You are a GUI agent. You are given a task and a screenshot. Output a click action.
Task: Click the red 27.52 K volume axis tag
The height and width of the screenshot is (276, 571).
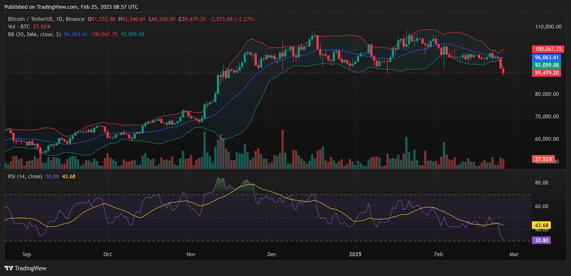pyautogui.click(x=543, y=159)
